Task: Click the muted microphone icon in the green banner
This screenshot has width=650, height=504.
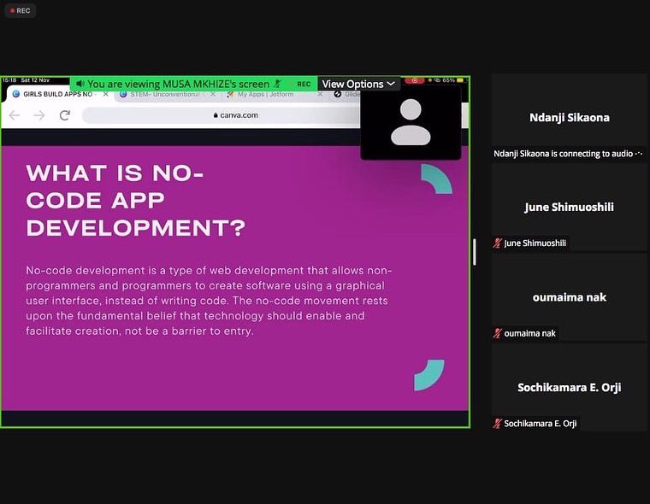Action: [x=278, y=84]
